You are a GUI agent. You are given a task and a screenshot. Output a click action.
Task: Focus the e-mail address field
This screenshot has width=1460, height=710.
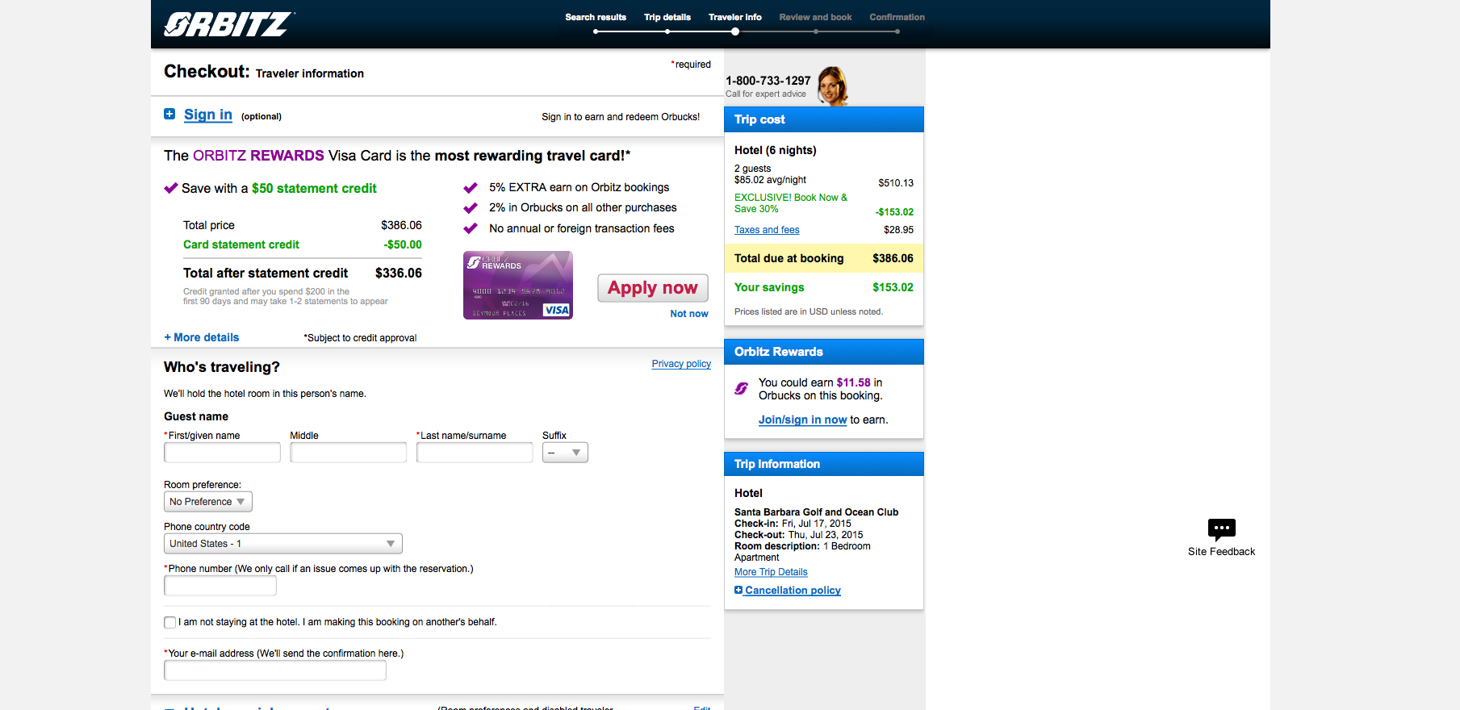(275, 670)
